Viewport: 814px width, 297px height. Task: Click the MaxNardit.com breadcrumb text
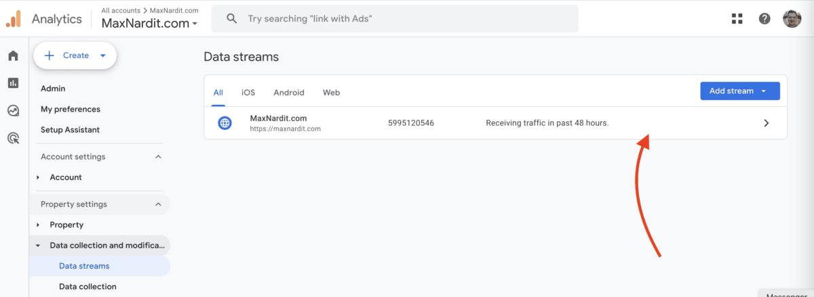pos(174,10)
